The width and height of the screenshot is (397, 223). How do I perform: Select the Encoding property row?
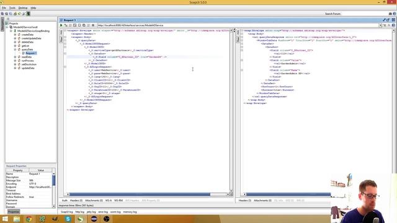[x=29, y=184]
